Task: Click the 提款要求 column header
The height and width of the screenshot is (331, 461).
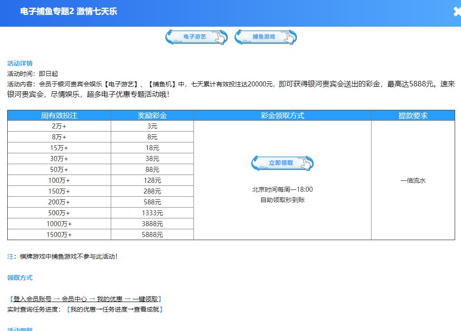Action: (413, 116)
